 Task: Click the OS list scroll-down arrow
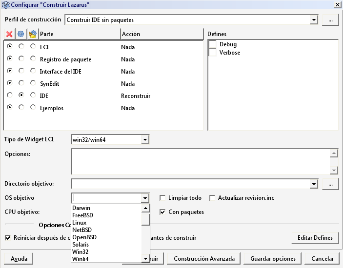tap(145, 259)
